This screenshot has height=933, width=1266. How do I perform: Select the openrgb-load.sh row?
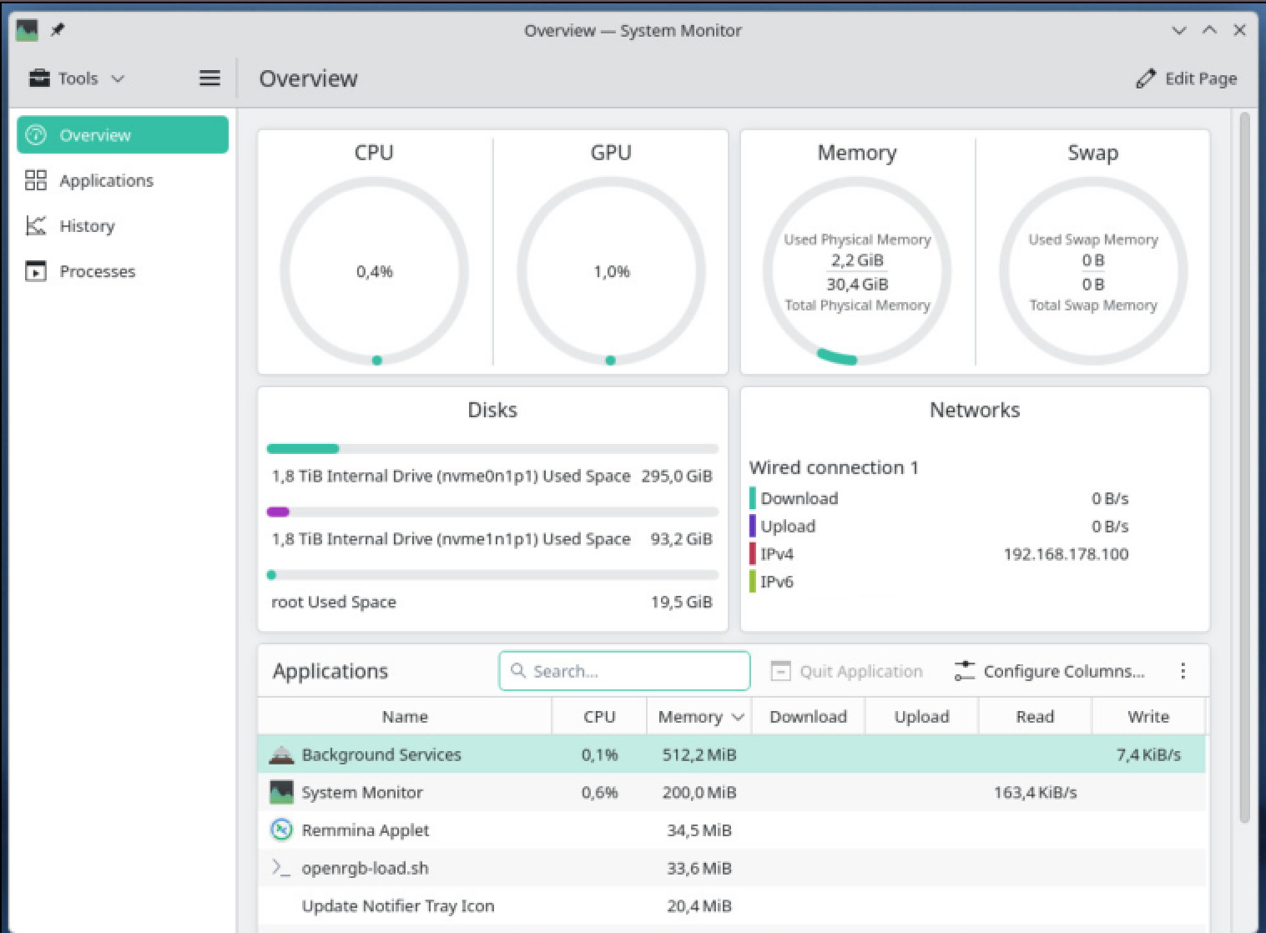point(732,868)
